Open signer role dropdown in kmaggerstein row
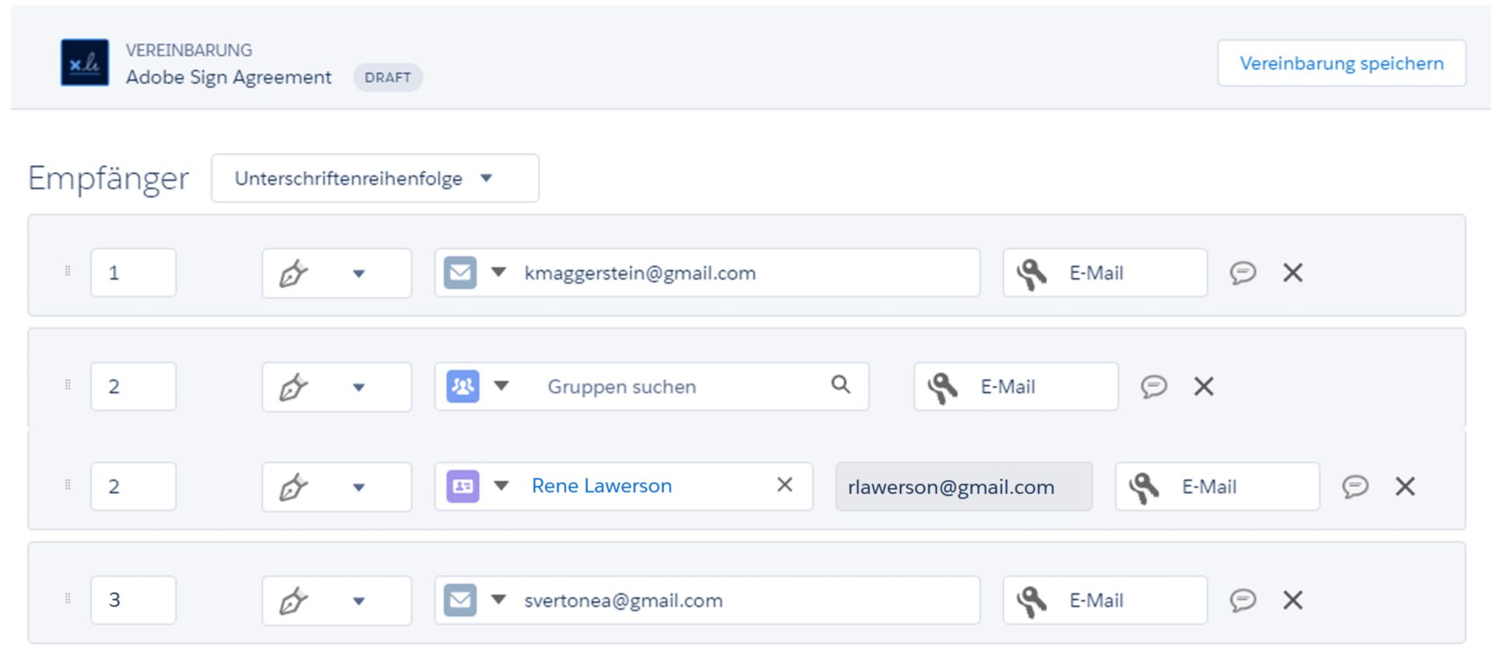 pyautogui.click(x=336, y=273)
